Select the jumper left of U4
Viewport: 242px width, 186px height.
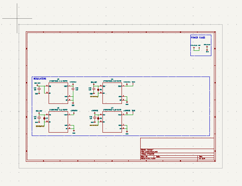(x=98, y=90)
